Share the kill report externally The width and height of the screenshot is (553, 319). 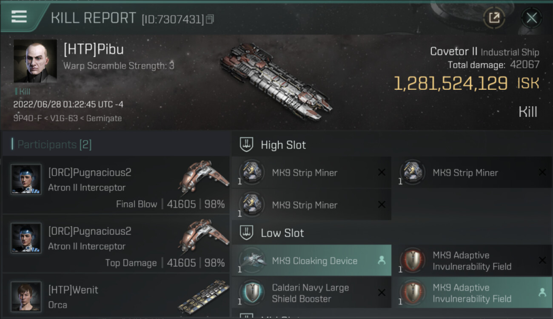pos(494,18)
